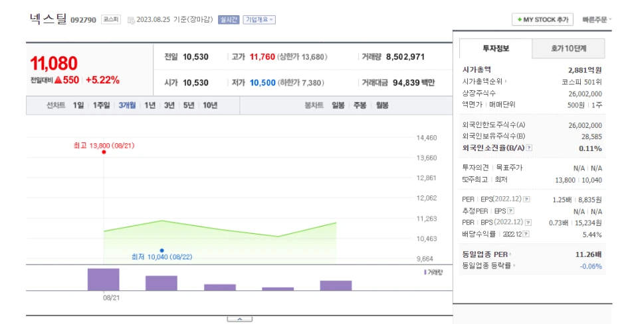The width and height of the screenshot is (622, 324).
Task: Click the 코스피 market badge
Action: (111, 19)
